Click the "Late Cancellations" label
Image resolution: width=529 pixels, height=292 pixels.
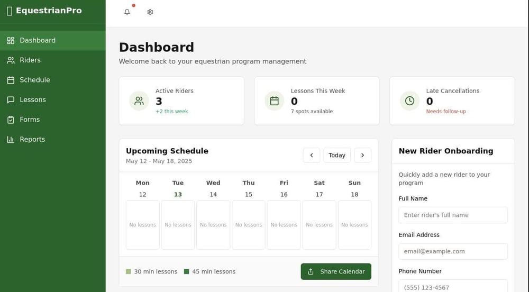click(453, 91)
